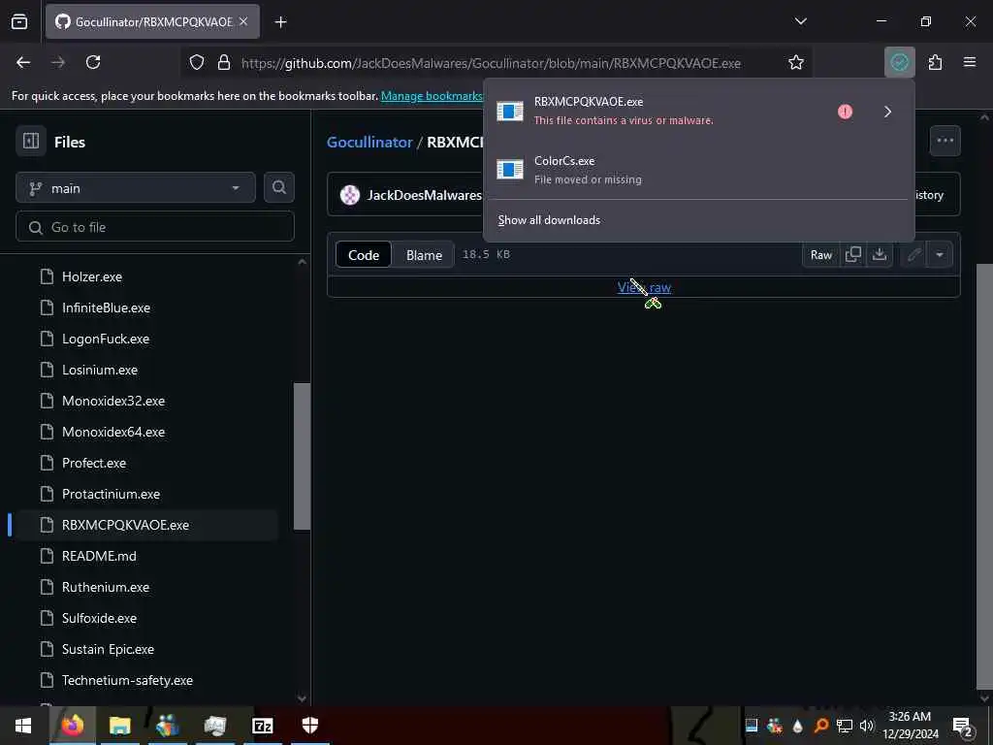This screenshot has height=745, width=993.
Task: Click the Raw button
Action: point(820,255)
